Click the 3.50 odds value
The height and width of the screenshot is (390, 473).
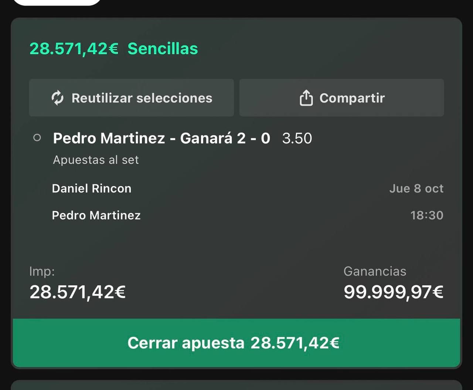(x=297, y=138)
